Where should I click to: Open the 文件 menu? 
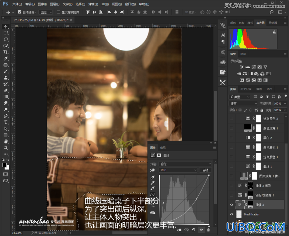(x=17, y=4)
